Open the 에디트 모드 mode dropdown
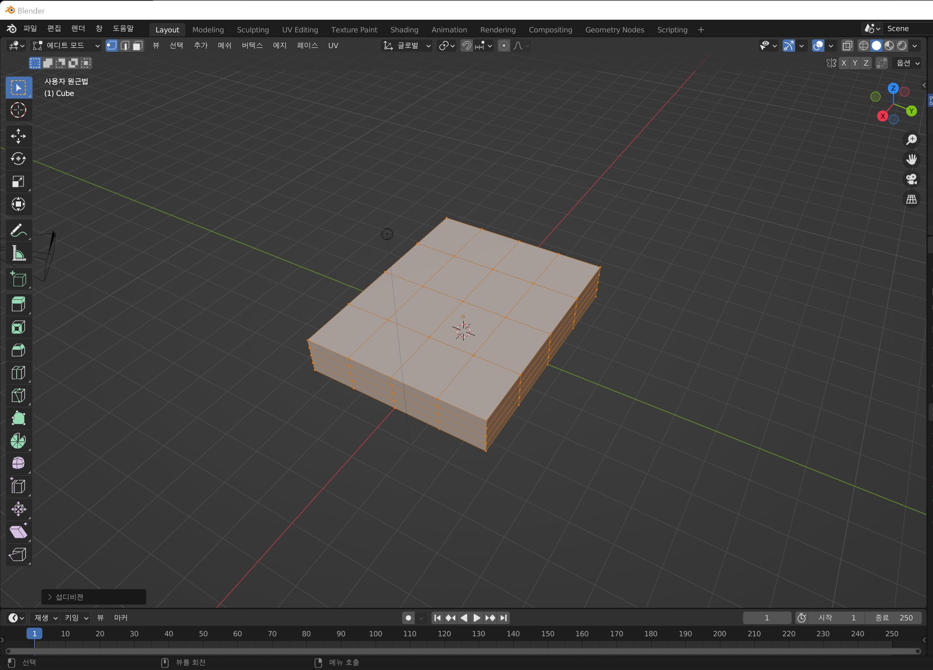This screenshot has height=670, width=933. (67, 46)
